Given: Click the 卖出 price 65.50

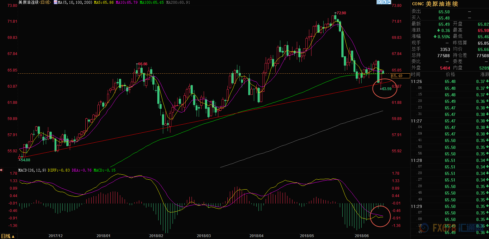Looking at the screenshot, I should click(444, 12).
